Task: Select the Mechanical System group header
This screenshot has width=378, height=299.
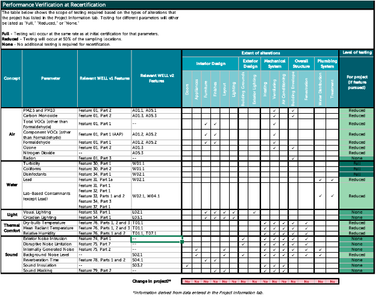Action: pyautogui.click(x=274, y=64)
